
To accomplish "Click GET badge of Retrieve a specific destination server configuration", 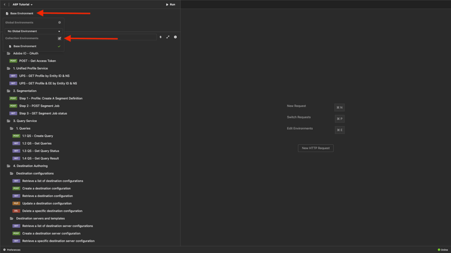I will [16, 241].
